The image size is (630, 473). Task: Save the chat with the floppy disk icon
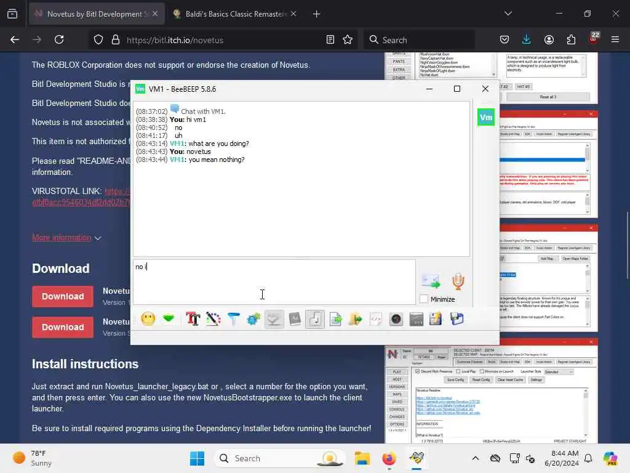coord(457,319)
